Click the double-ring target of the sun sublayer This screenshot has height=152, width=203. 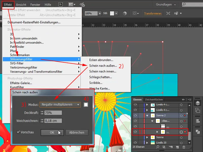pos(181,132)
